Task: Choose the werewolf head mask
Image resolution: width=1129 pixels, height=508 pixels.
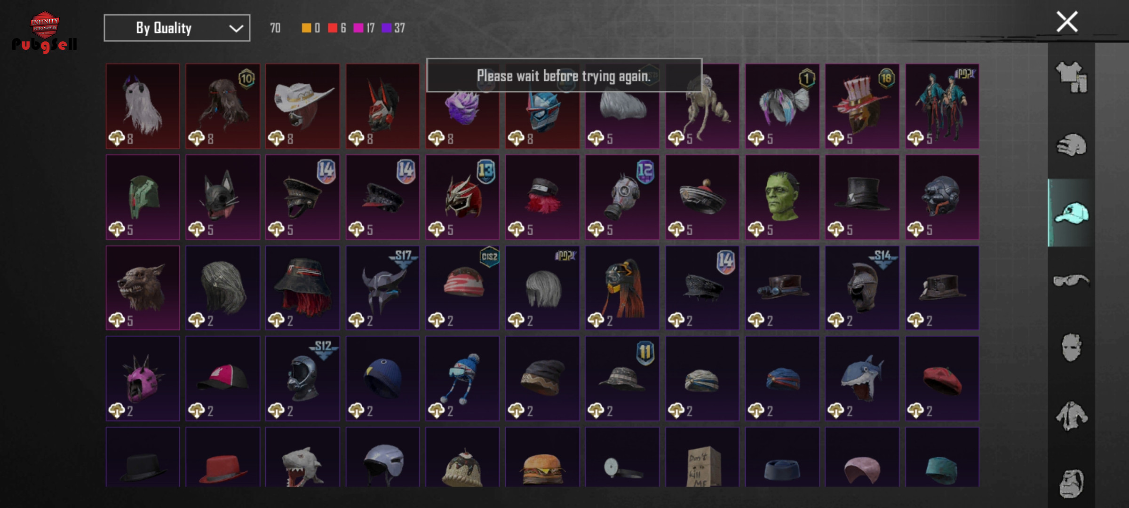Action: click(x=143, y=288)
